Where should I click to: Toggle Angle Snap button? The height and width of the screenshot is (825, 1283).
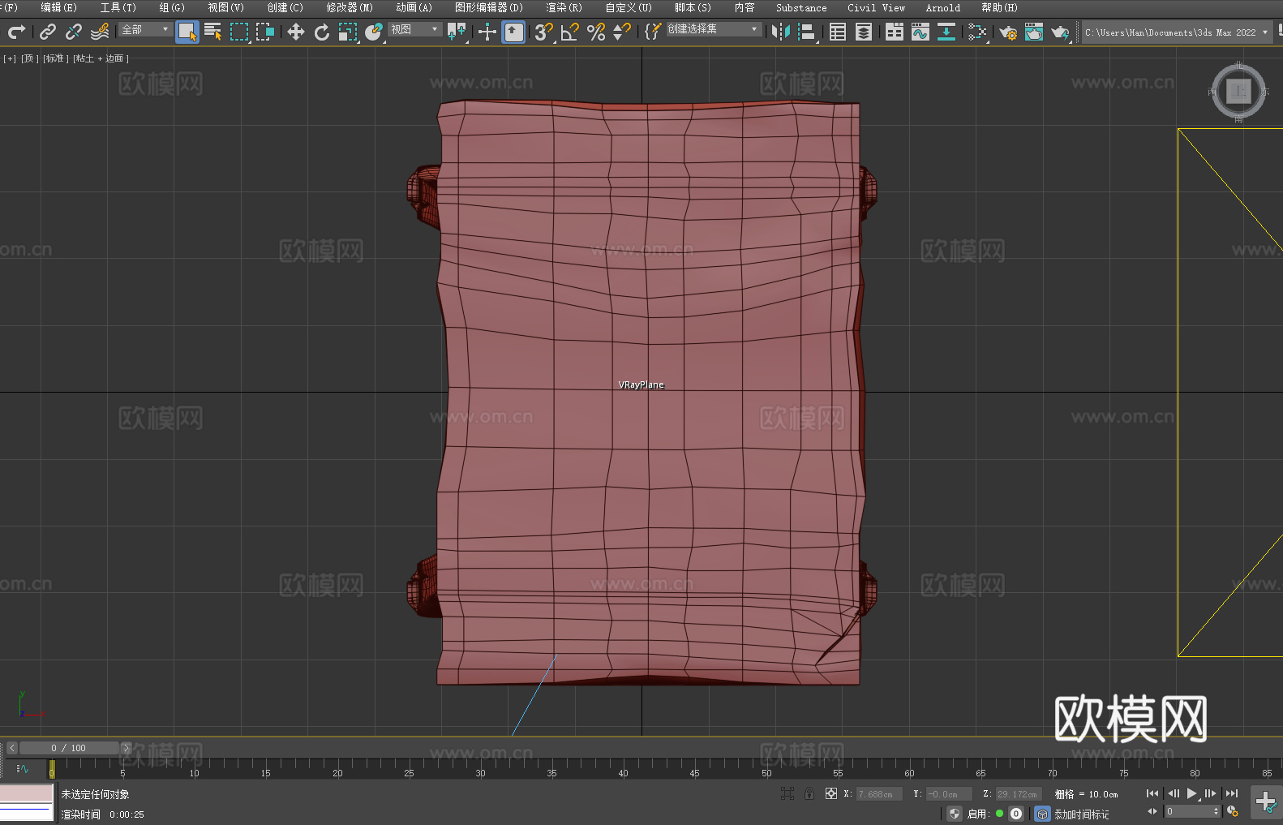point(570,32)
